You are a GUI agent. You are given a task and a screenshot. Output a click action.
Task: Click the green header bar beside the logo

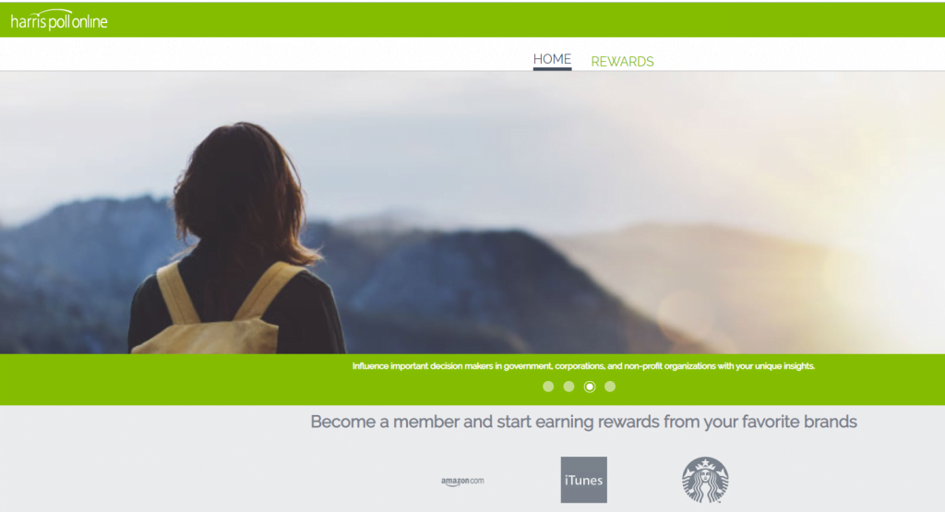point(524,20)
